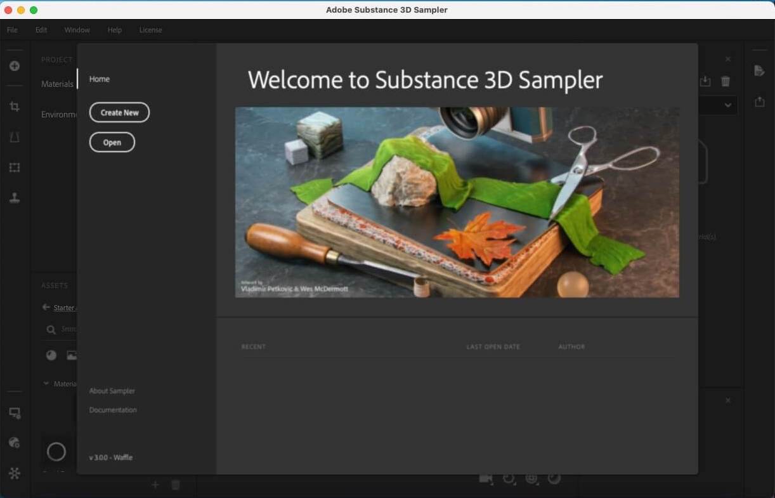Click the rotate icon in viewport toolbar

pyautogui.click(x=509, y=478)
